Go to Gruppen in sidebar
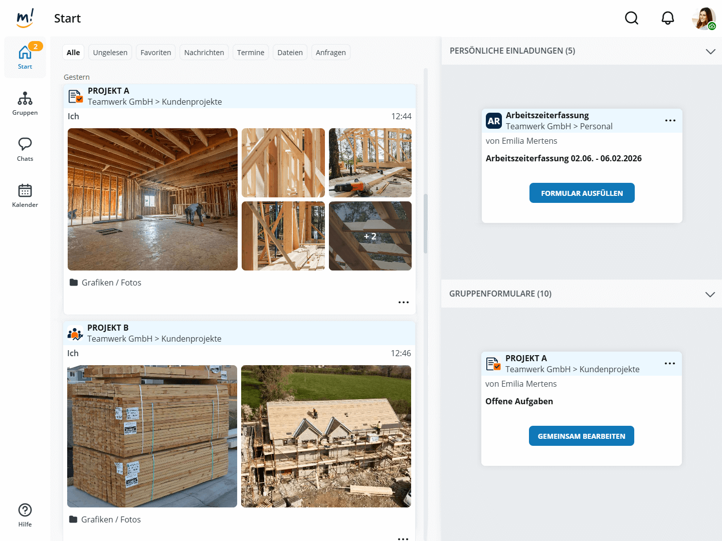722x541 pixels. click(25, 104)
